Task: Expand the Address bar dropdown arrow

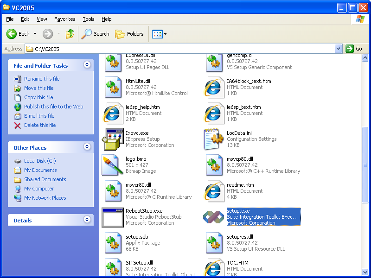Action: [x=338, y=49]
